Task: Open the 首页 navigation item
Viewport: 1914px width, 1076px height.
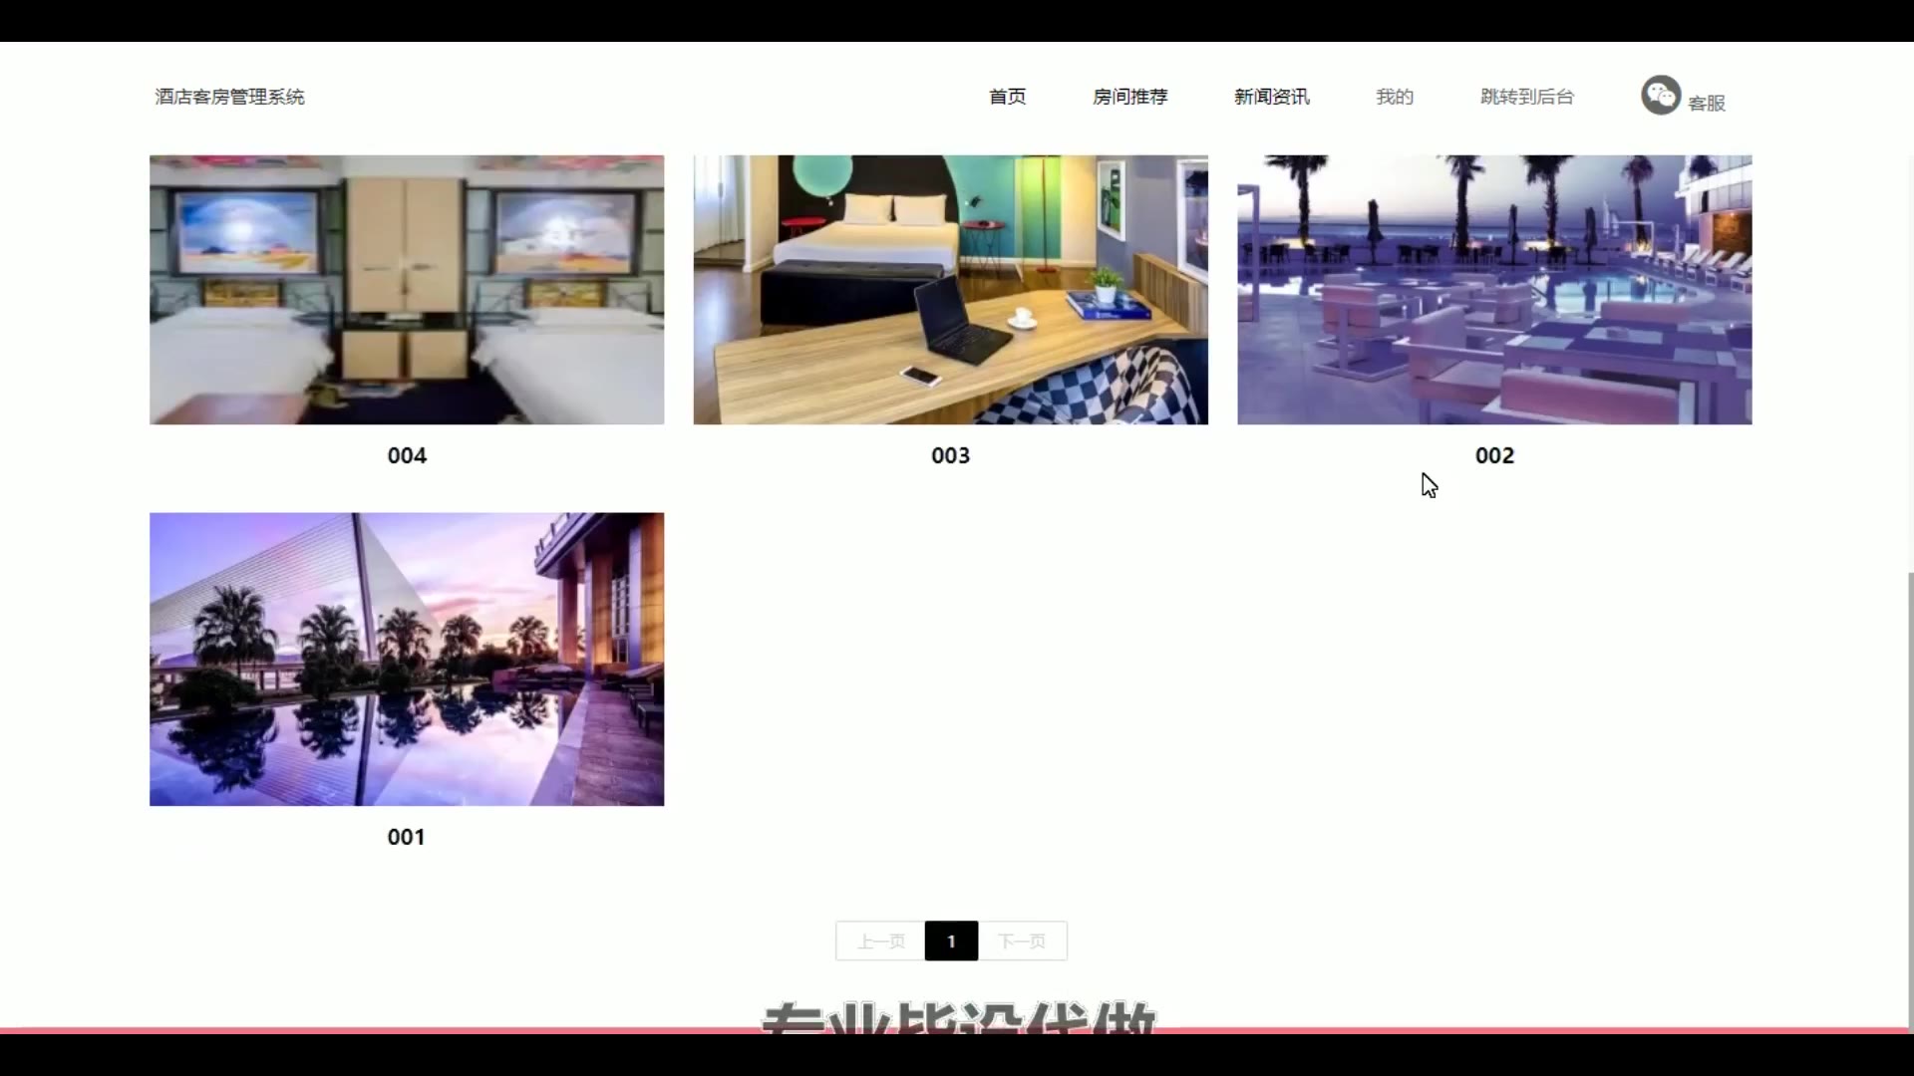Action: [1007, 97]
